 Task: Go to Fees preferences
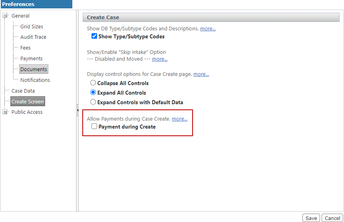coord(26,48)
